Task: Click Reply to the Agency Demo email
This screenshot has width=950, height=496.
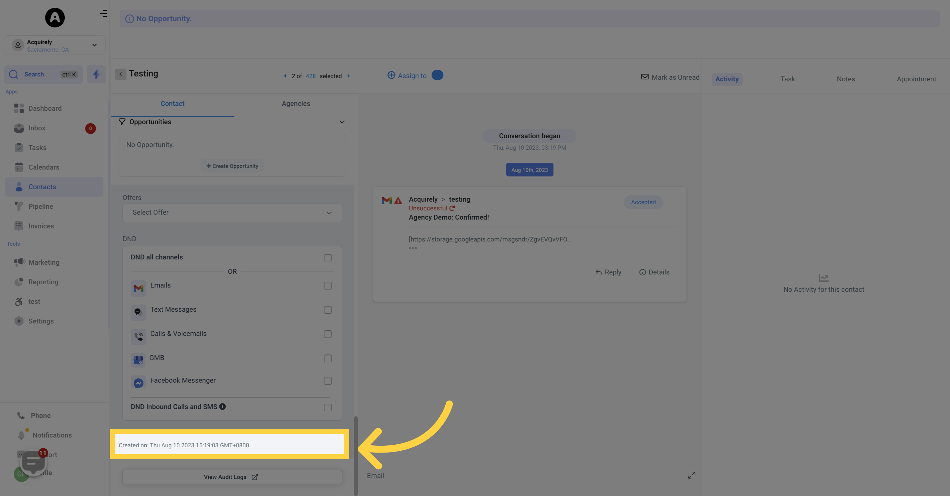Action: (608, 272)
